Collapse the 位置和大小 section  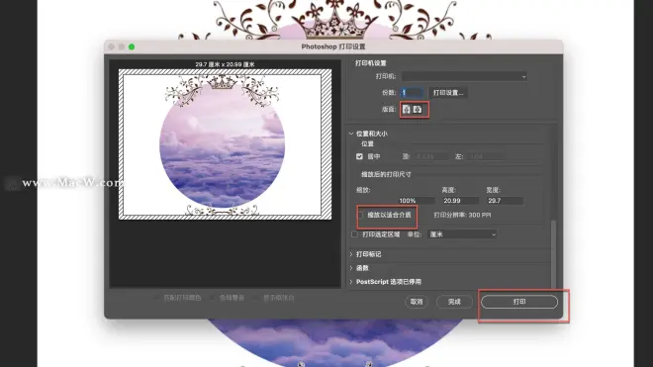click(x=351, y=134)
